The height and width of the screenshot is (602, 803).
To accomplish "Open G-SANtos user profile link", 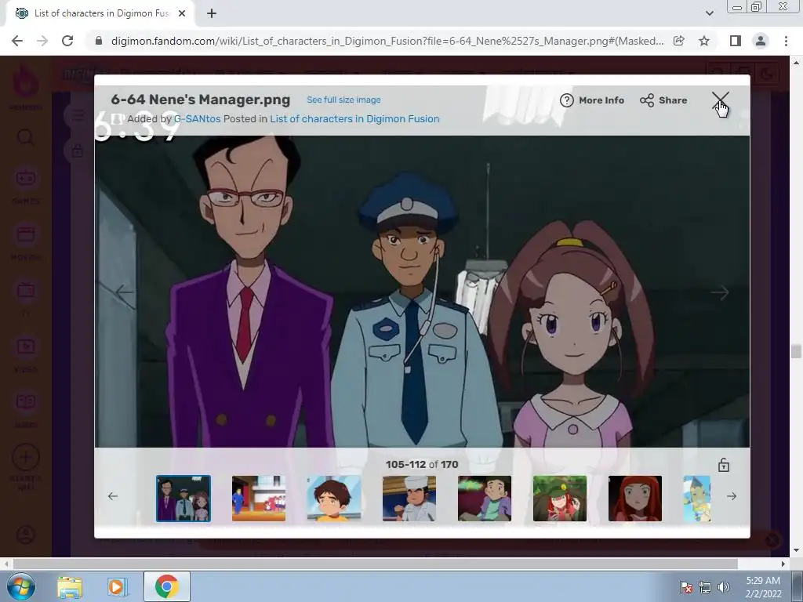I will click(197, 119).
